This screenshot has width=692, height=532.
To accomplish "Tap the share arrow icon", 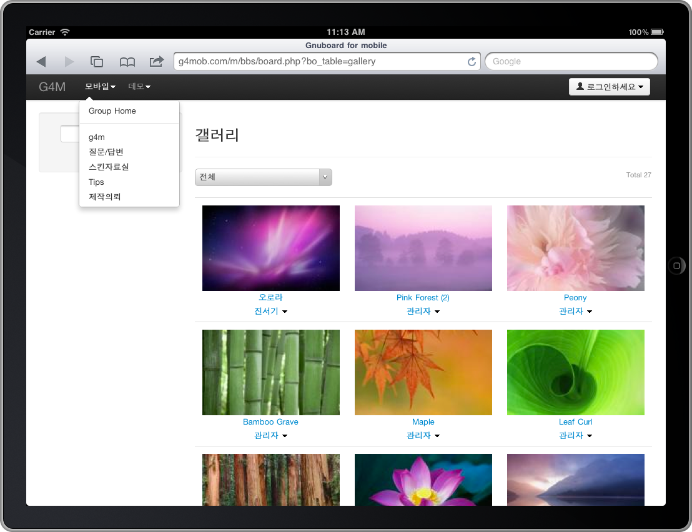I will coord(156,61).
